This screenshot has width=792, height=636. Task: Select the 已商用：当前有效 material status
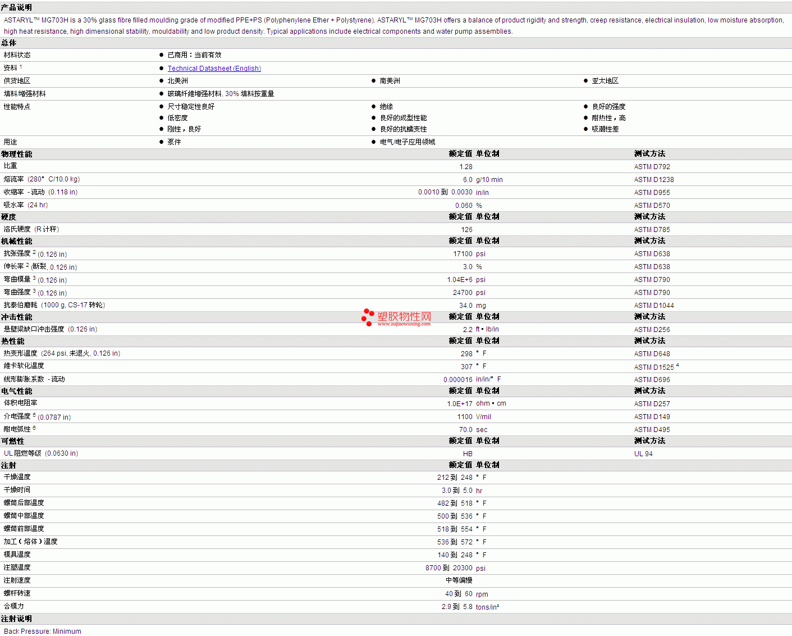(194, 55)
